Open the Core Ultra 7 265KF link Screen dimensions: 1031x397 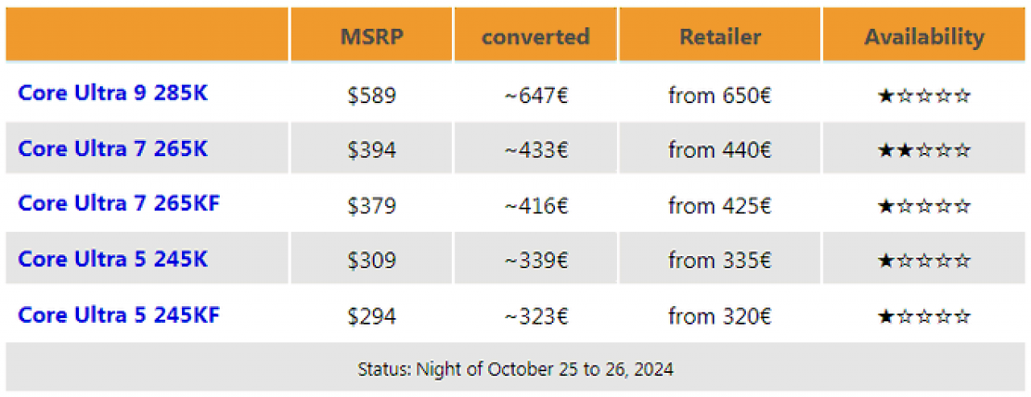click(118, 204)
